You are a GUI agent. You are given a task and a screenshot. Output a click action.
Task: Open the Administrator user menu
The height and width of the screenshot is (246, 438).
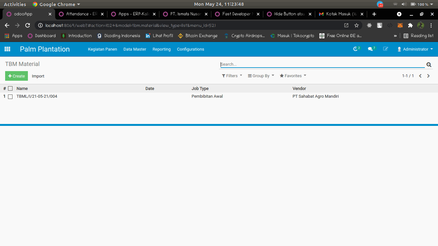tap(415, 49)
